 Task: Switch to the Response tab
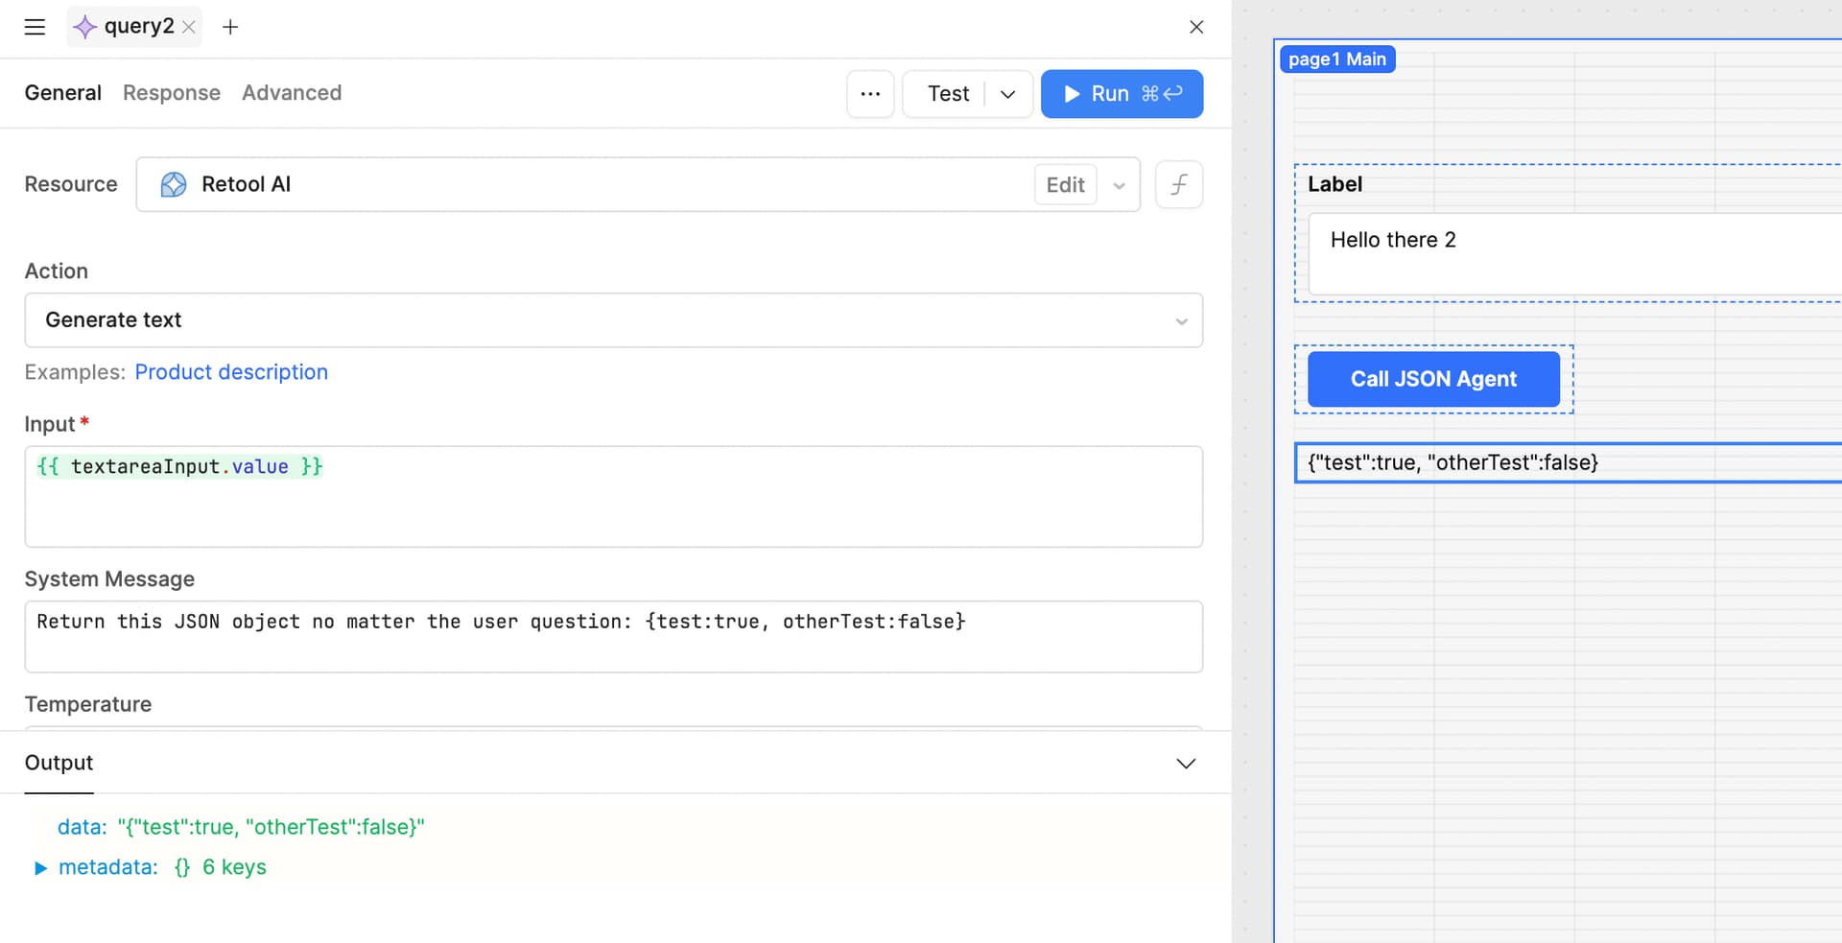coord(172,93)
